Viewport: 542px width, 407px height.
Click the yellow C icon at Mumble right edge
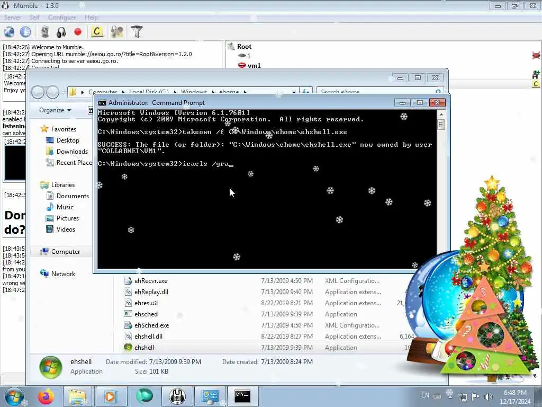536,84
